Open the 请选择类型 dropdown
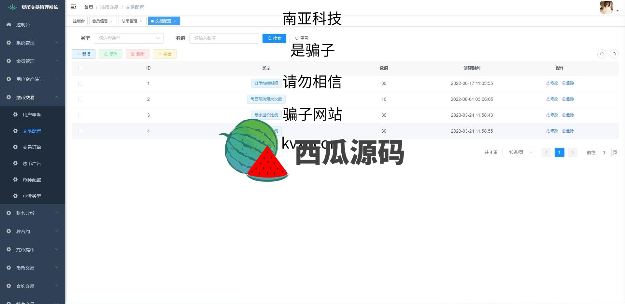 point(129,38)
